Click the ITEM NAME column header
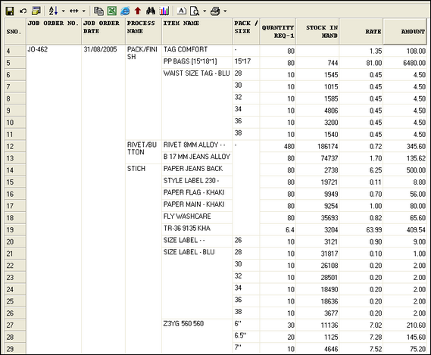 click(197, 31)
